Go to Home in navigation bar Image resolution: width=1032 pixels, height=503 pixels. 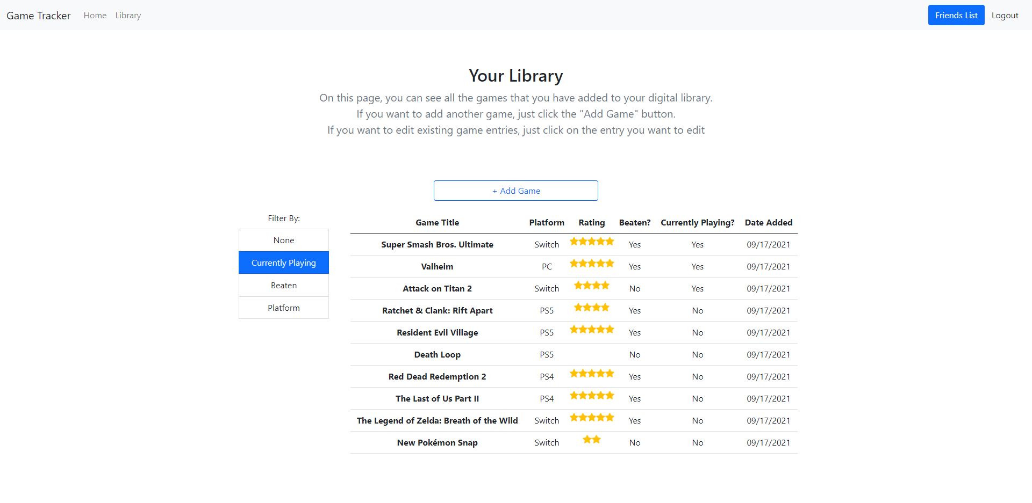[x=95, y=16]
